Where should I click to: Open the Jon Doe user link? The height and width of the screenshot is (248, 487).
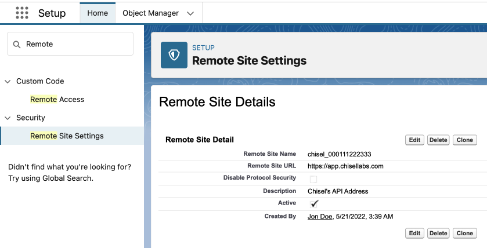(320, 216)
